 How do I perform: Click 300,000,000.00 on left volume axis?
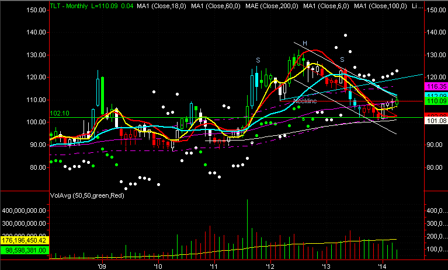[24, 223]
